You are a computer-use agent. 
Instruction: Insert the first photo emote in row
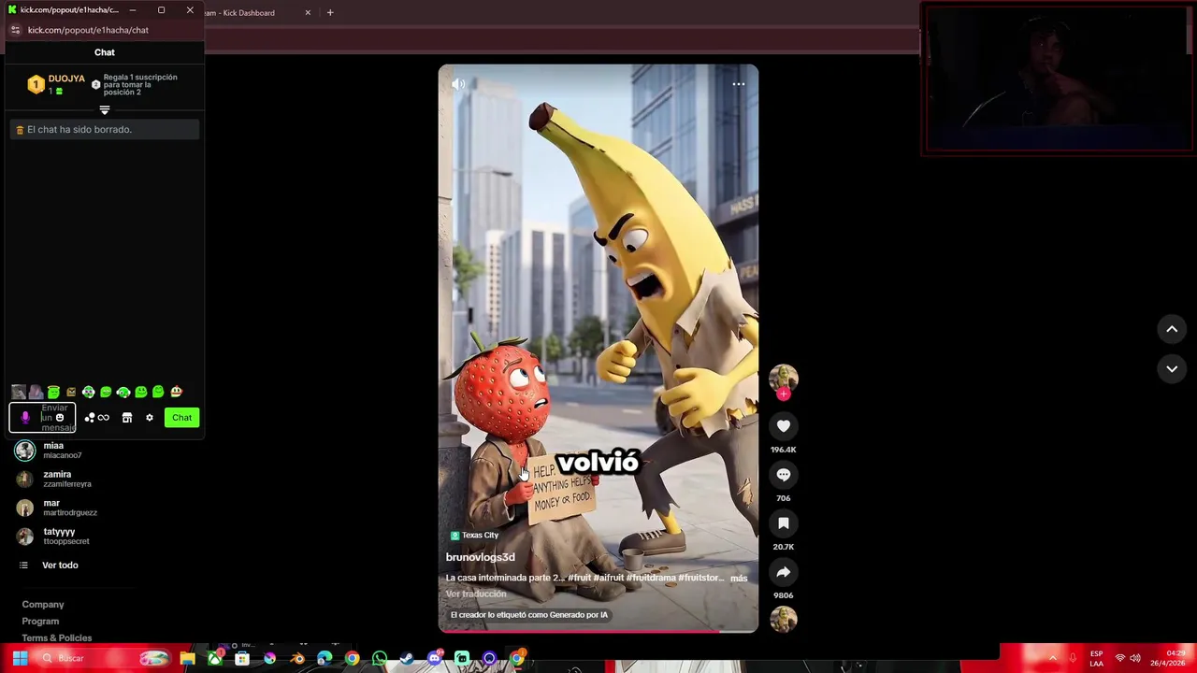click(x=19, y=393)
